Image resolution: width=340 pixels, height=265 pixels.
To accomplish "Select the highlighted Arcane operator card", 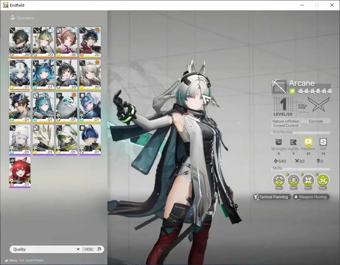I will [x=20, y=74].
